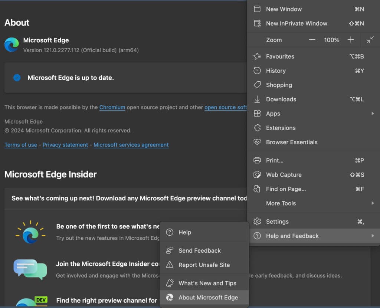Expand the More Tools submenu arrow
Viewport: 380px width, 308px height.
373,203
